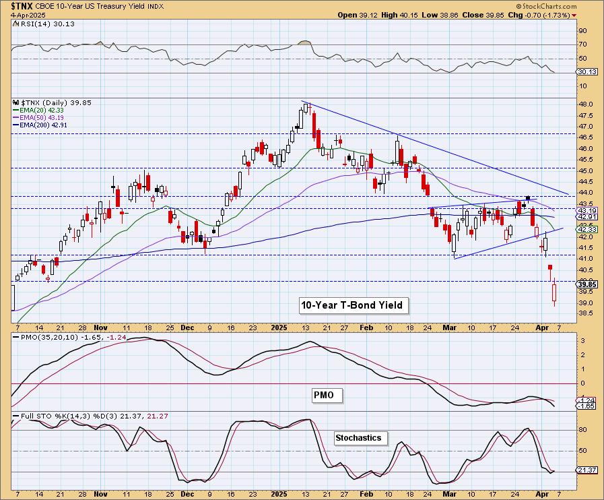Click the -1.24 PMO signal value tag
This screenshot has width=604, height=500.
click(587, 400)
